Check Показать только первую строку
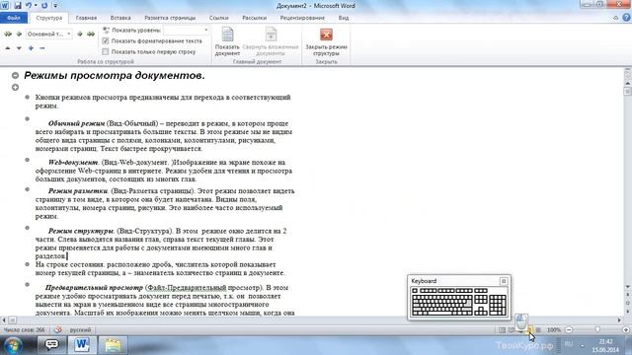The image size is (632, 355). point(106,52)
